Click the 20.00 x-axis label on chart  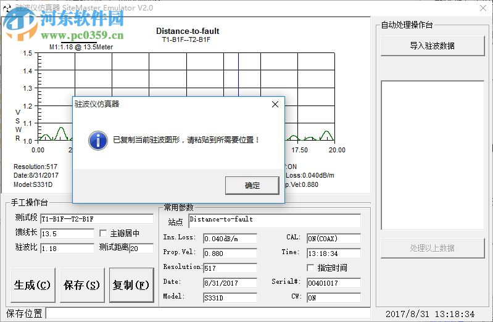(x=337, y=150)
